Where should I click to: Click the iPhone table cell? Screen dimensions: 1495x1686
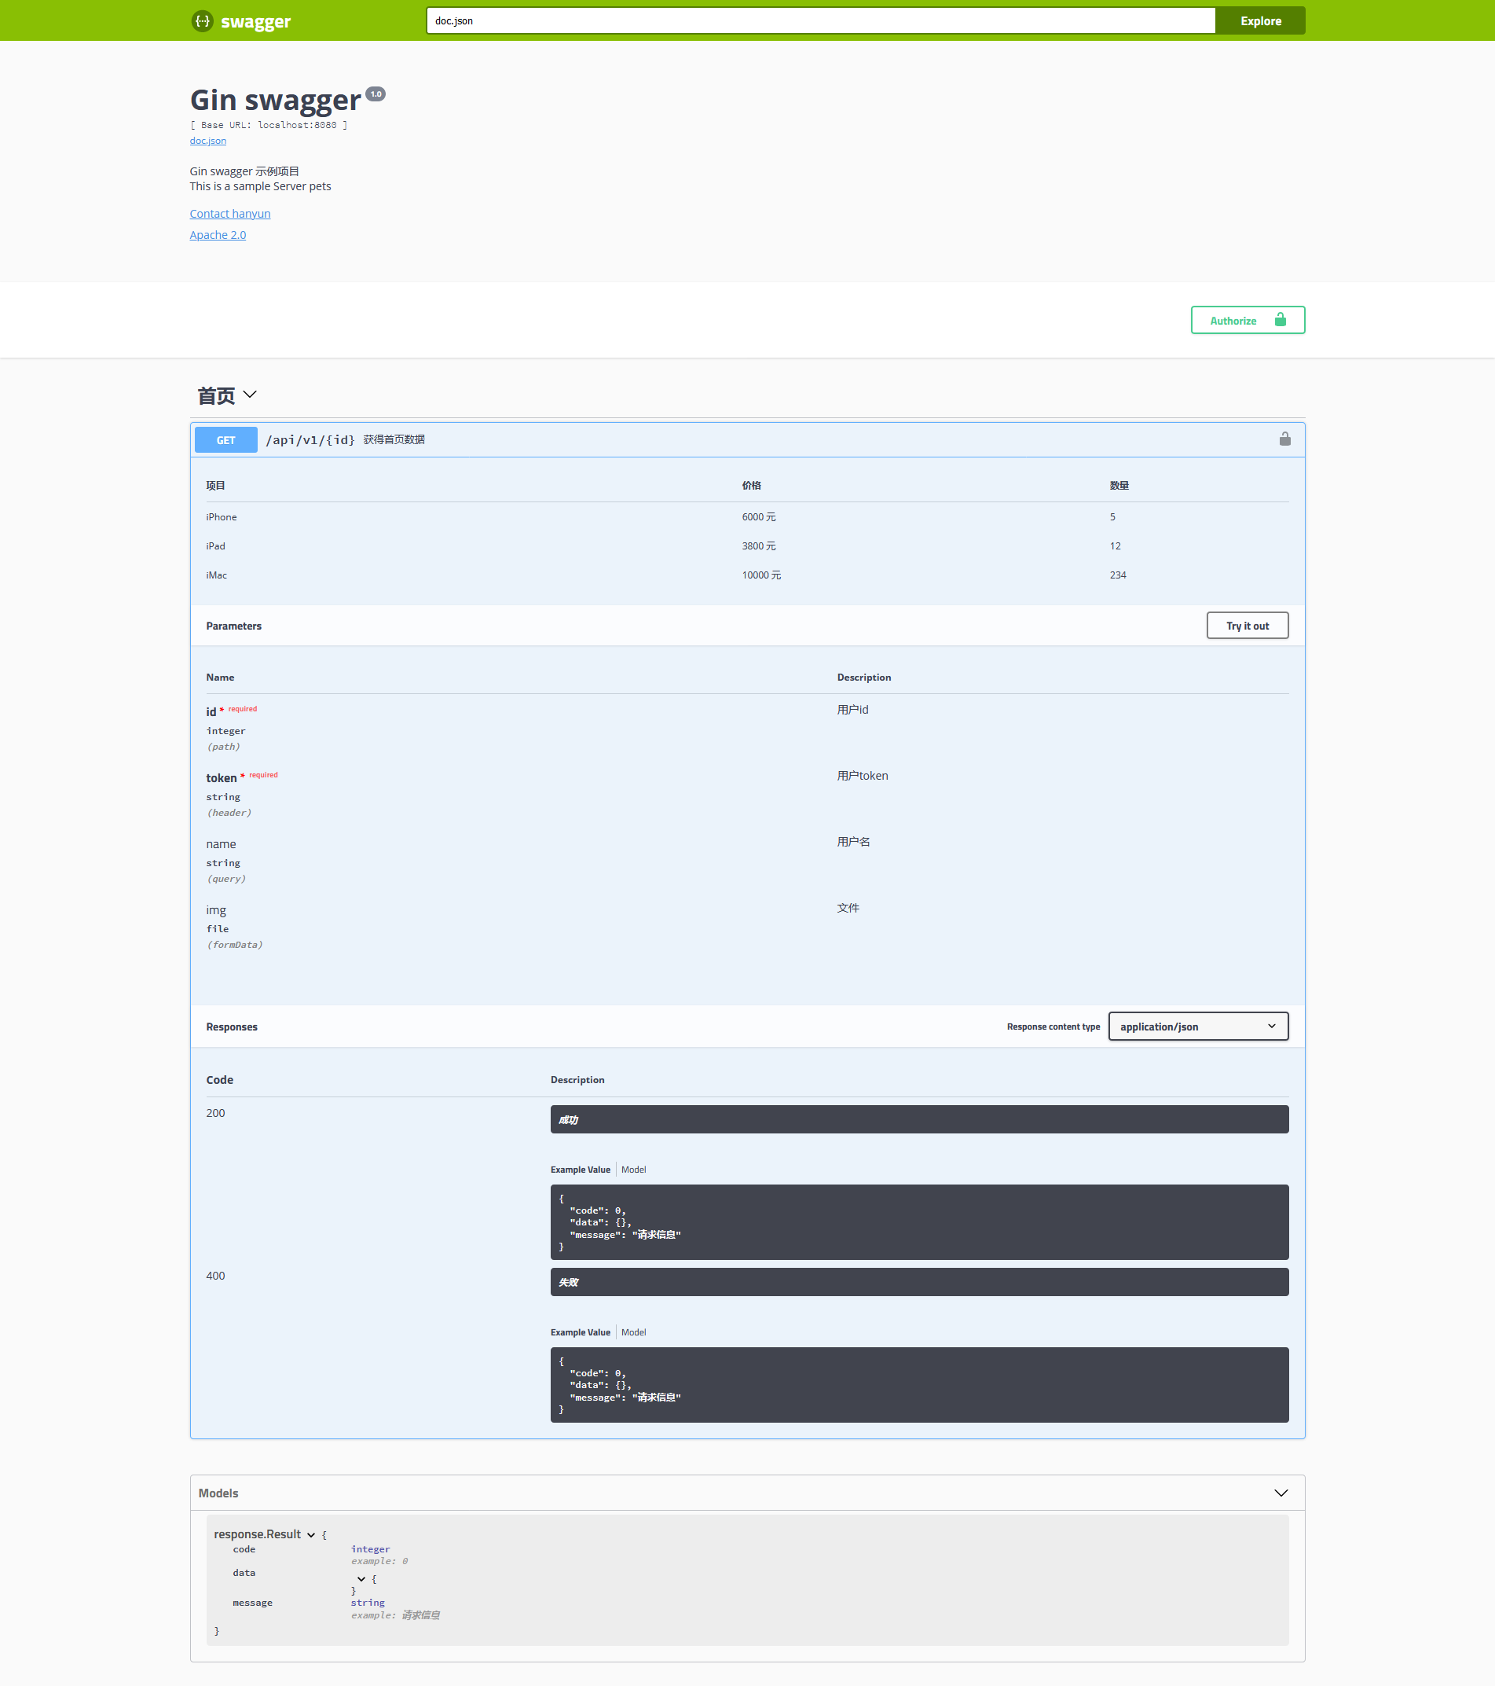pos(221,517)
